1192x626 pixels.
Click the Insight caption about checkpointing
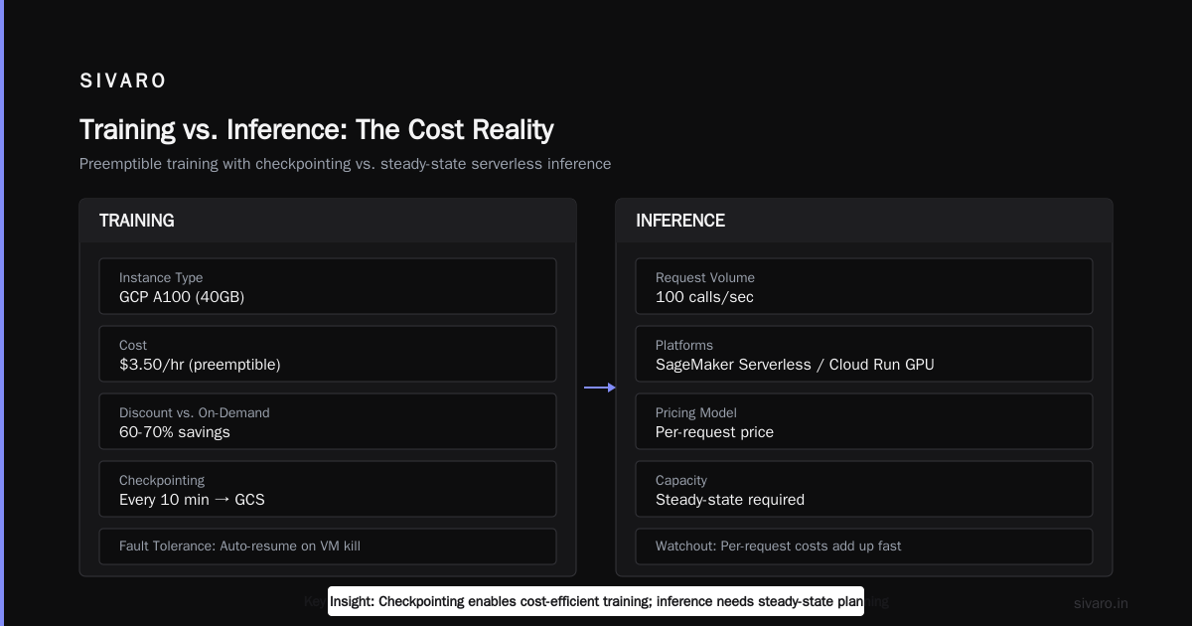coord(596,601)
